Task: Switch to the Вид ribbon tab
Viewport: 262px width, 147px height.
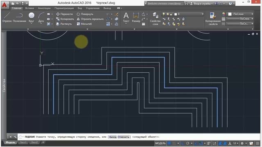Action: click(80, 8)
